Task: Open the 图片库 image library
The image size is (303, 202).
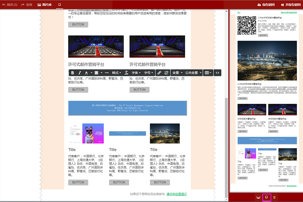Action: pos(45,5)
